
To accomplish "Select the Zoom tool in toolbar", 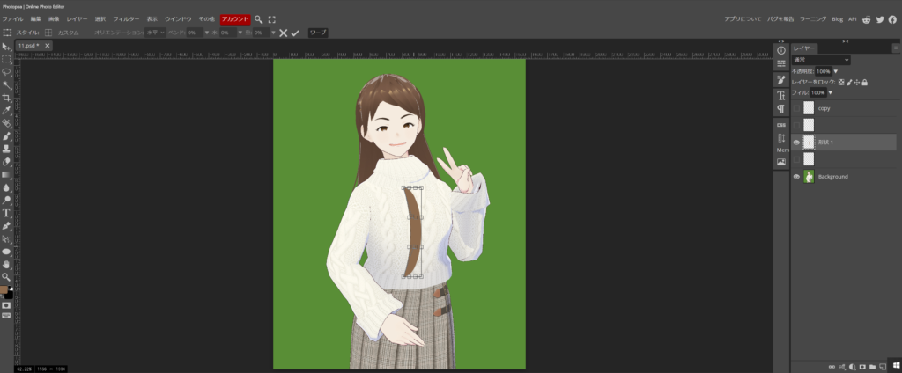I will (6, 276).
